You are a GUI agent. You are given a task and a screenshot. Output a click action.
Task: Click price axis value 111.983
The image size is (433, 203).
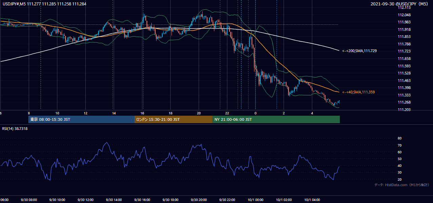[x=405, y=22]
